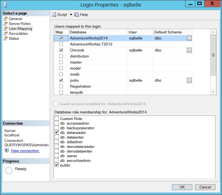Click the General page icon

coord(5,19)
